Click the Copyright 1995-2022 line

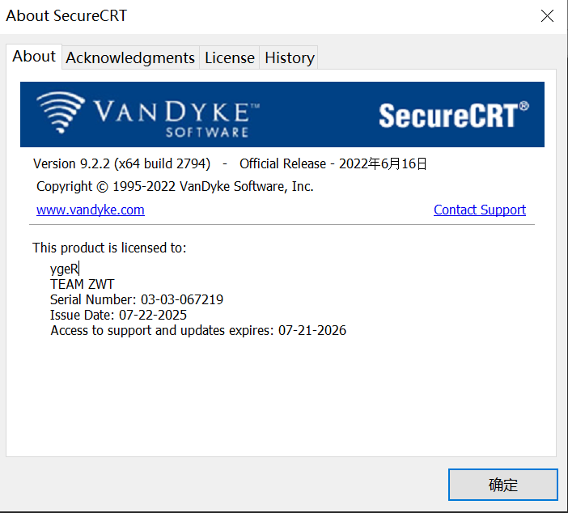[x=175, y=186]
